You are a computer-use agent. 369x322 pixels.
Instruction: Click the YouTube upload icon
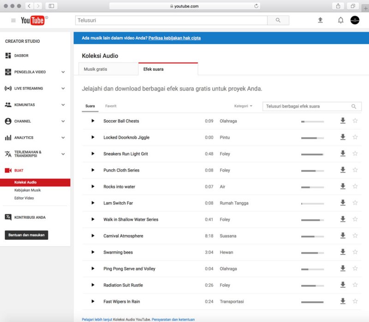[321, 20]
